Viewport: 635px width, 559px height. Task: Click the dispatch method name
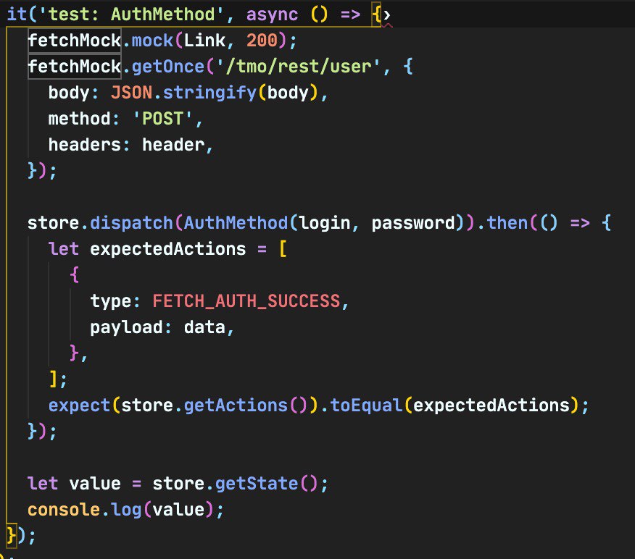point(132,223)
